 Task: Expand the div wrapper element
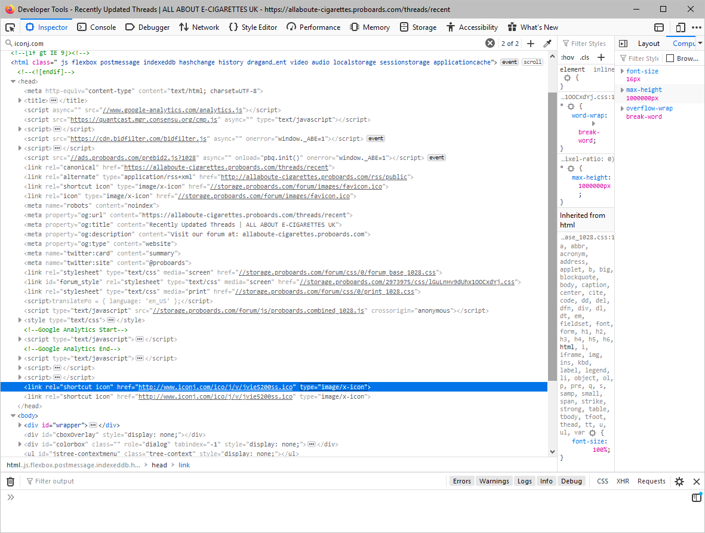[20, 425]
